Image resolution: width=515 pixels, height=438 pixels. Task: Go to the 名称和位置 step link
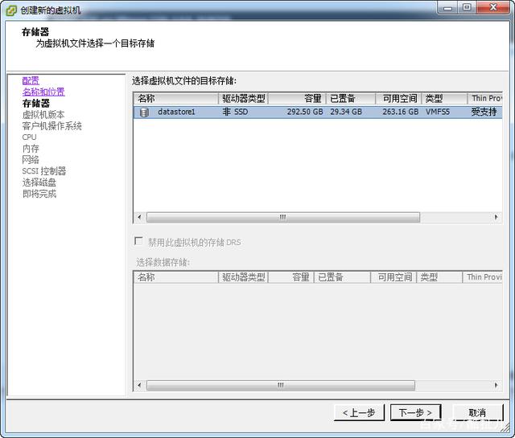pyautogui.click(x=43, y=92)
